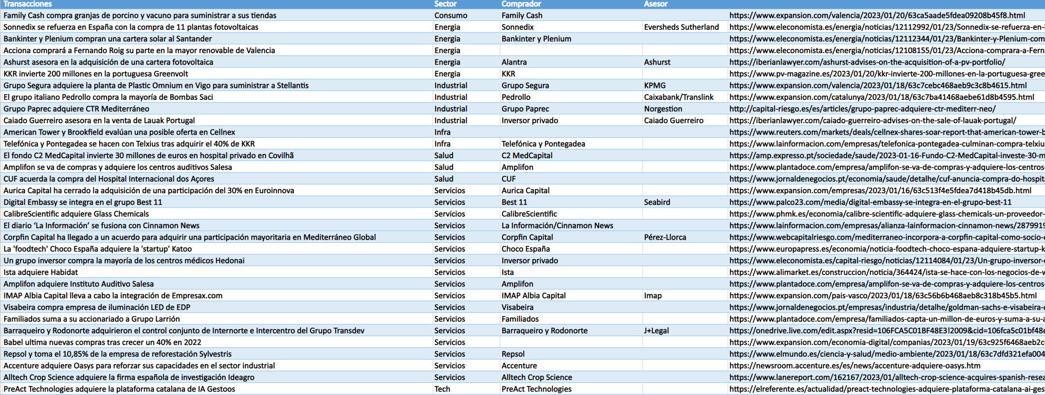Select cell 'Family Cash compra granjas de porcino'

click(216, 16)
